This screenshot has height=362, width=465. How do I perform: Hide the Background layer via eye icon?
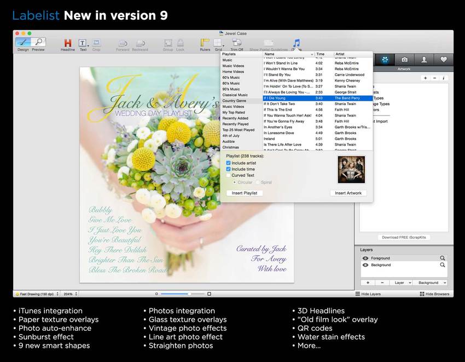tap(365, 265)
